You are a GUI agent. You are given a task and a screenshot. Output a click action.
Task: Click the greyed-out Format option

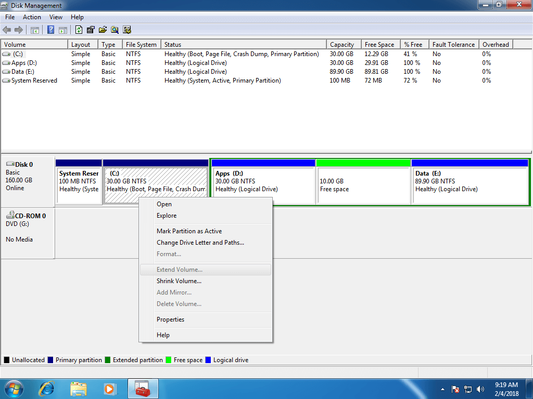[206, 254]
